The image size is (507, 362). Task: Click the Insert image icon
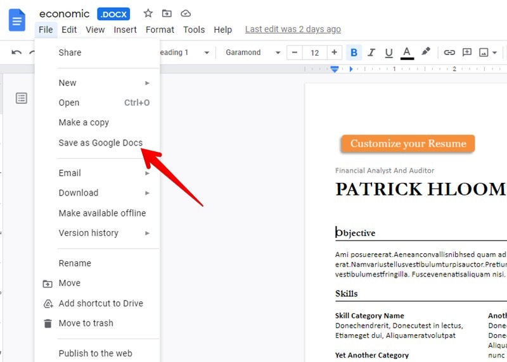coord(484,53)
